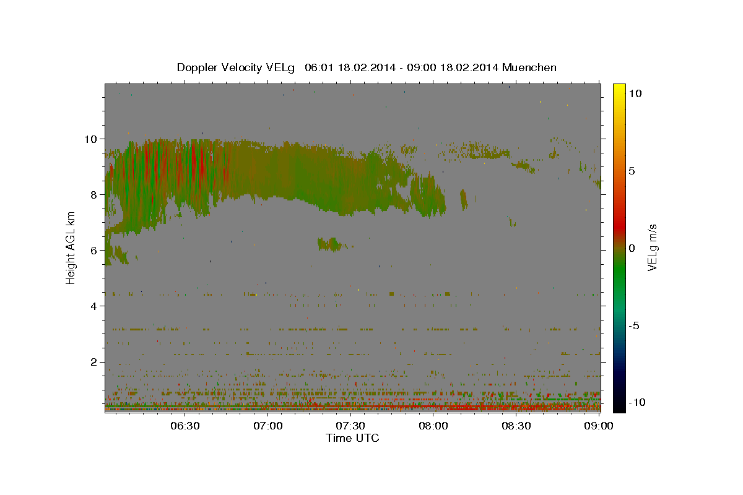
Task: Click the '08:00' time axis label
Action: [433, 426]
